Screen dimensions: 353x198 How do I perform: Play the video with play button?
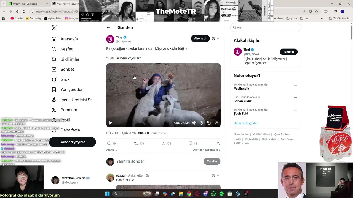[111, 123]
